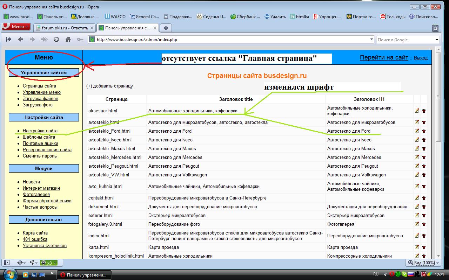This screenshot has width=449, height=280.
Task: Open Страницы сайта menu link
Action: 39,86
